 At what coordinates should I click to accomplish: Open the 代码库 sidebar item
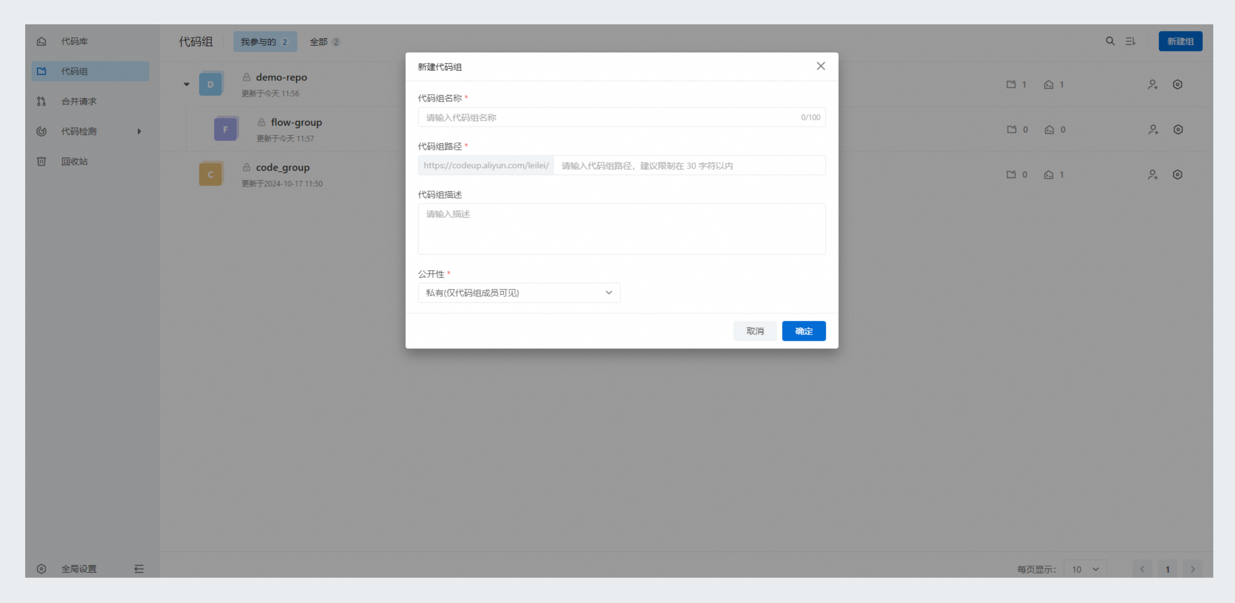[90, 41]
